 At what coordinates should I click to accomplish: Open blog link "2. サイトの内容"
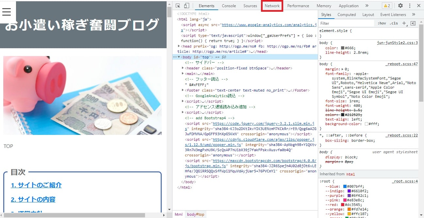(x=33, y=199)
